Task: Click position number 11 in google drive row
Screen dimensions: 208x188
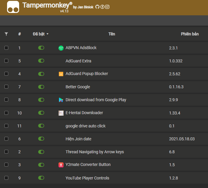Action: 19,126
